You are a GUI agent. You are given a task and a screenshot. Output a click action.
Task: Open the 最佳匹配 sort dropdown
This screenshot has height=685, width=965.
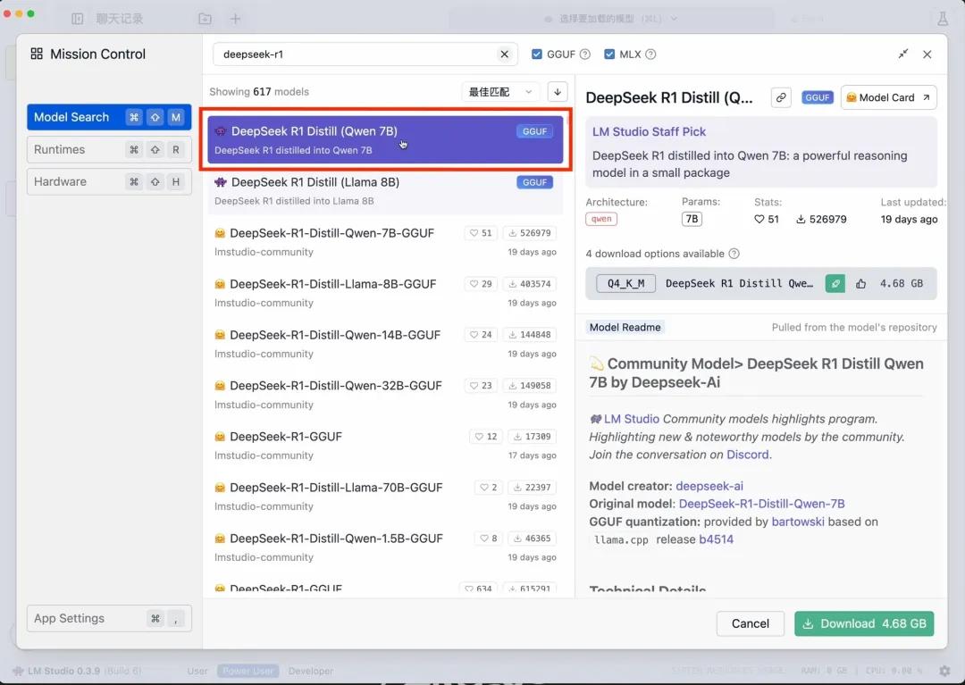point(500,91)
